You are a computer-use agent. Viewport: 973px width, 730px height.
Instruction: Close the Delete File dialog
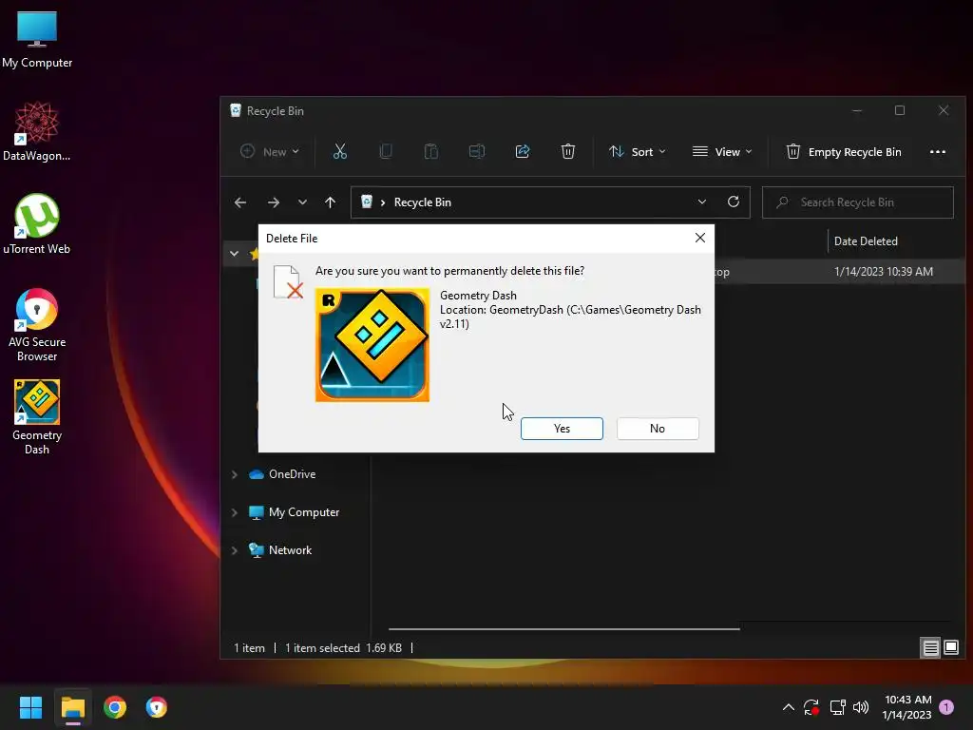click(x=700, y=238)
